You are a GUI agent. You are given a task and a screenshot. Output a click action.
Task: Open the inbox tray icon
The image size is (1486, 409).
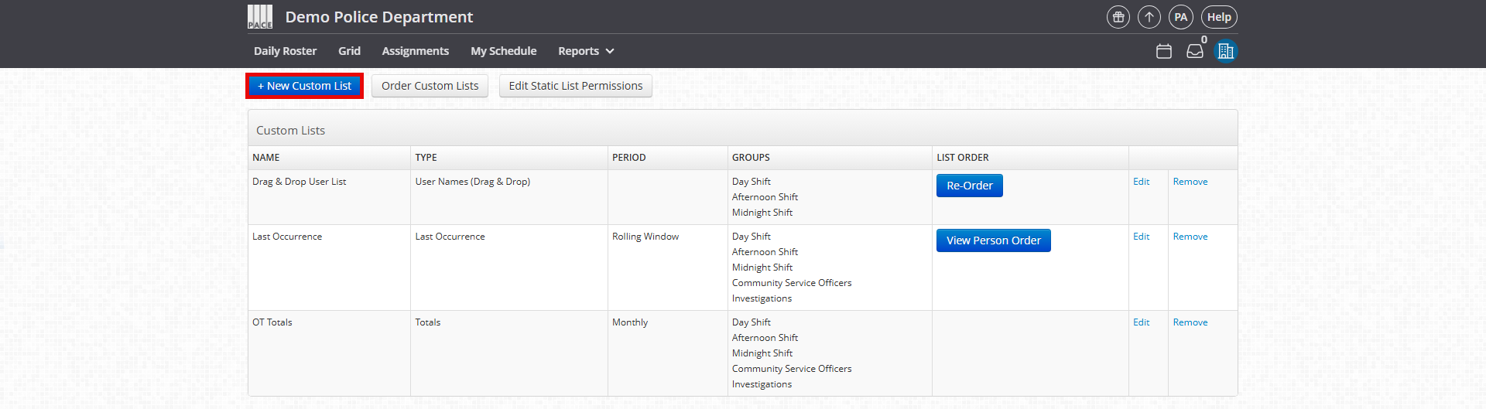pyautogui.click(x=1195, y=51)
